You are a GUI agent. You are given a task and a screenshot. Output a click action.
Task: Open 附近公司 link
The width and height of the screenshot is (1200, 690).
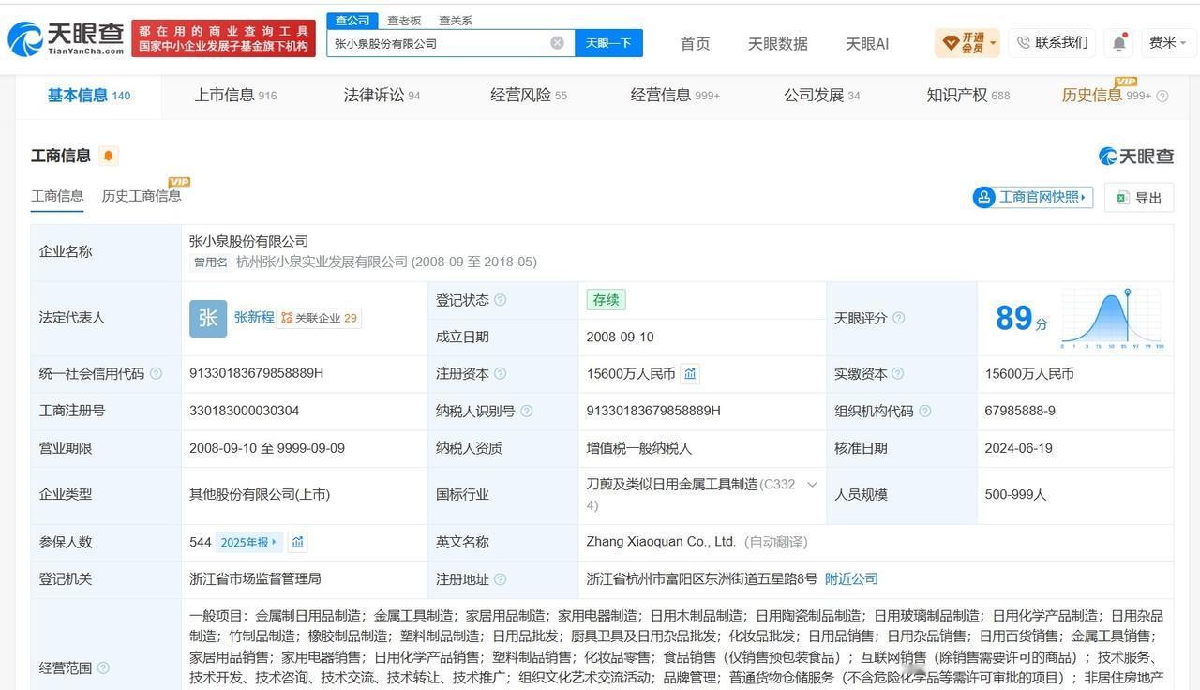point(851,579)
